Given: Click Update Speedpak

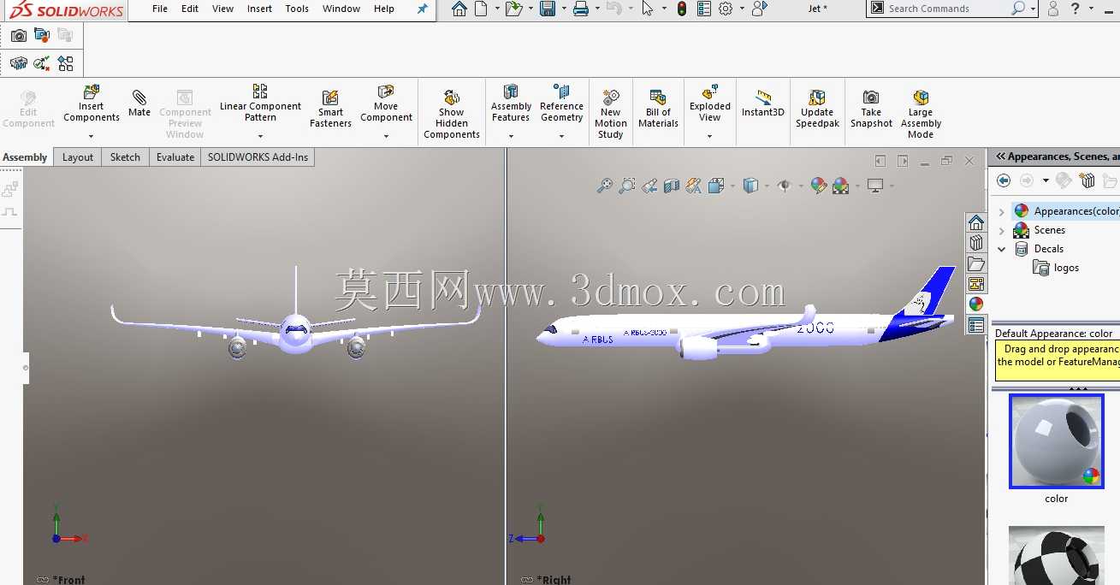Looking at the screenshot, I should click(817, 109).
